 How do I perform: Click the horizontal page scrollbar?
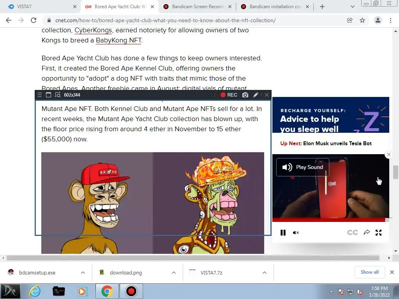193,258
